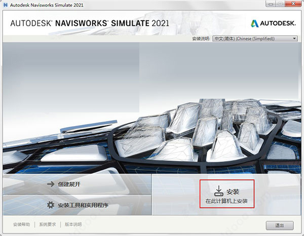Click the disabled maximize window icon
The width and height of the screenshot is (304, 236).
(x=280, y=4)
